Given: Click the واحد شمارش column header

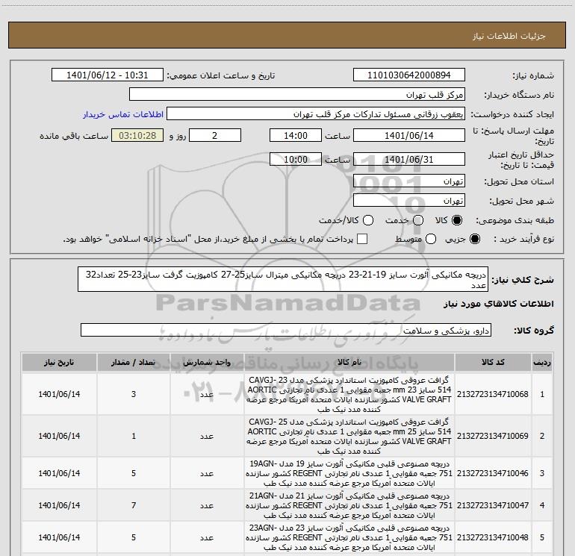Looking at the screenshot, I should click(207, 363).
